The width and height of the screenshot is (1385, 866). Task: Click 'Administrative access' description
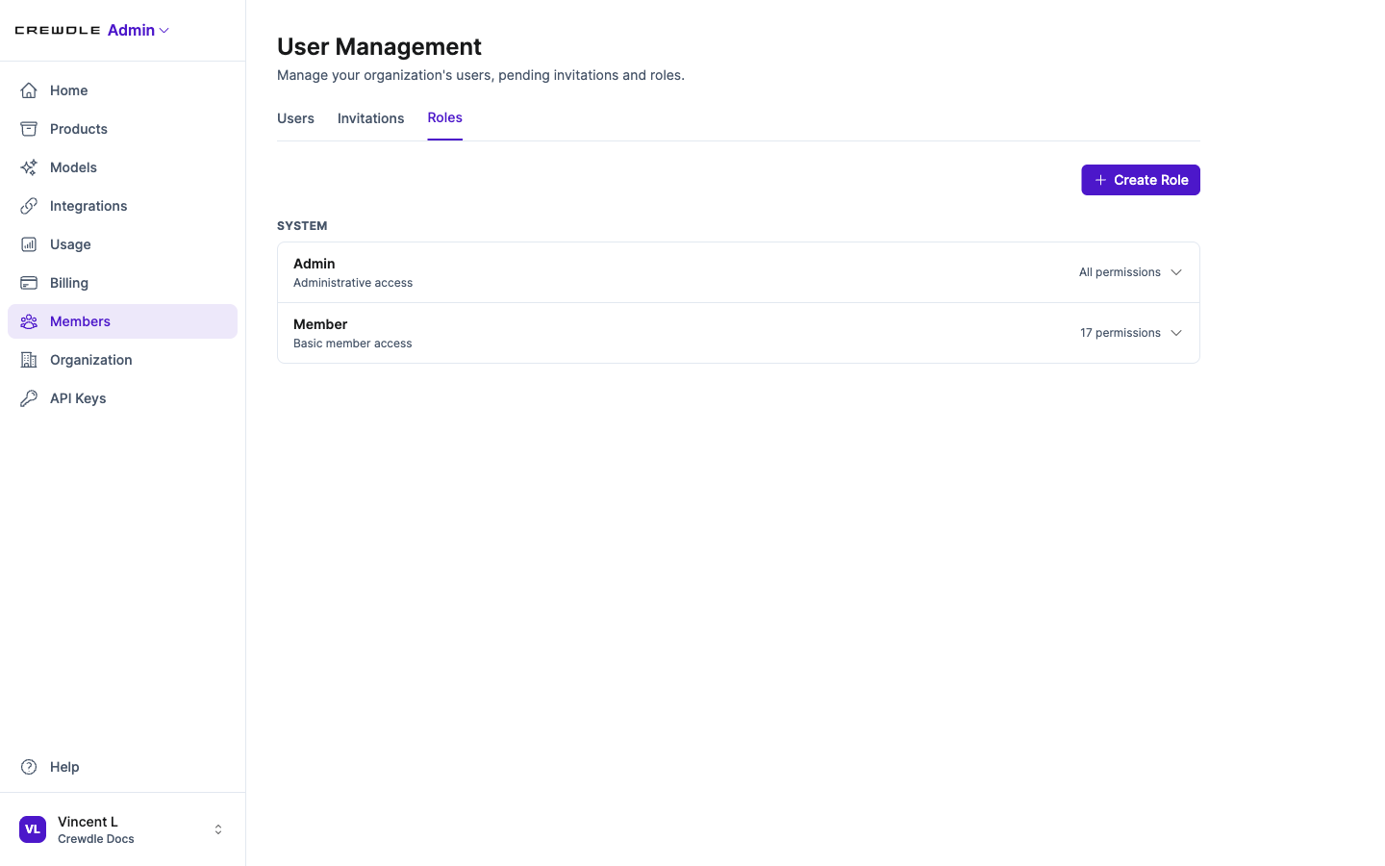coord(353,283)
